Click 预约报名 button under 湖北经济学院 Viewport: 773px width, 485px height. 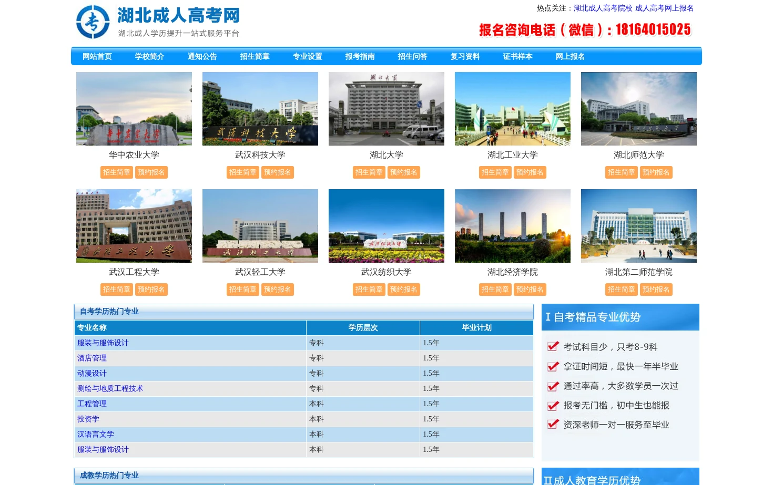(530, 290)
